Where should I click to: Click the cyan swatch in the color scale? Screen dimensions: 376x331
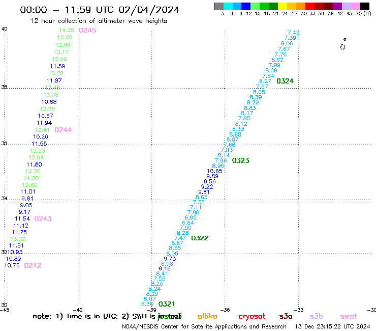tap(228, 6)
